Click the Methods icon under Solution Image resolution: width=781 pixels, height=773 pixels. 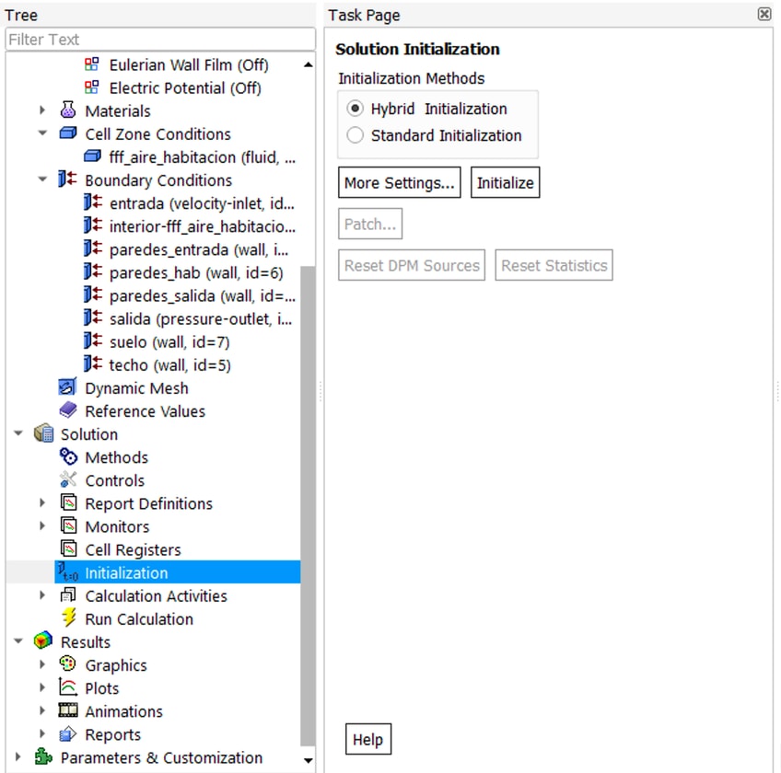(x=68, y=457)
